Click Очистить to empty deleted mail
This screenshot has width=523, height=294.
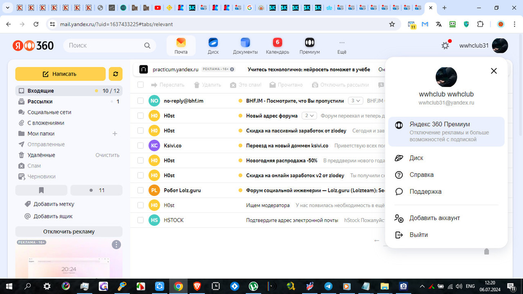click(107, 155)
